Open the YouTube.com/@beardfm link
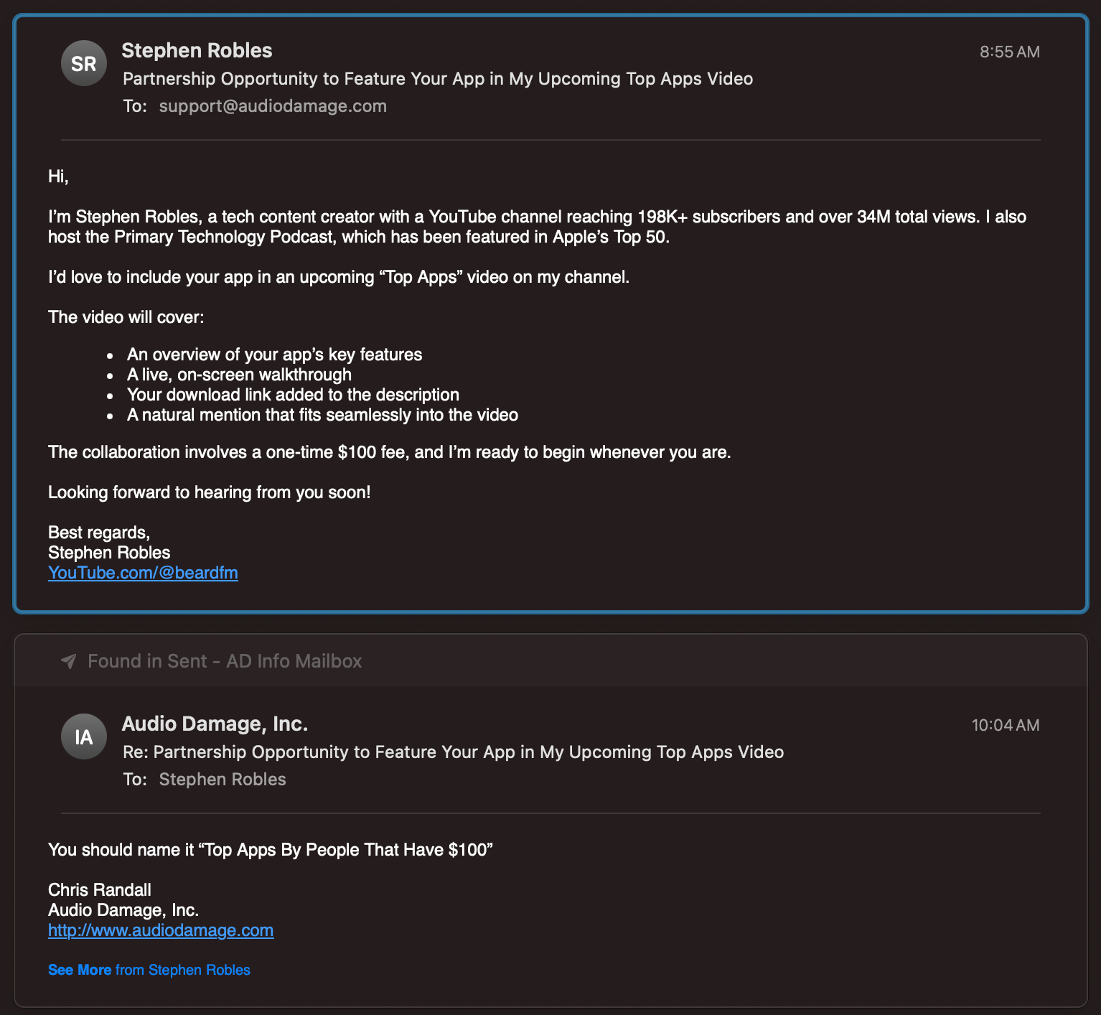The height and width of the screenshot is (1015, 1101). [143, 573]
